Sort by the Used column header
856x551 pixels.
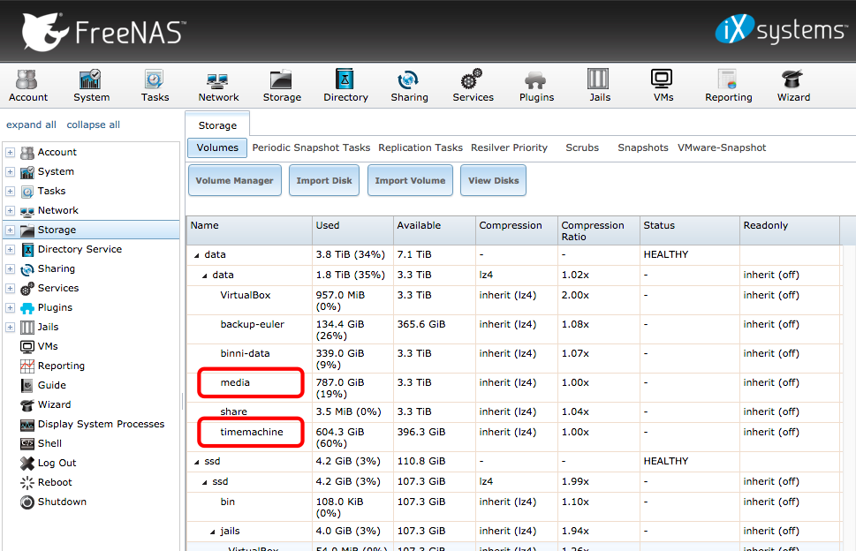[352, 230]
